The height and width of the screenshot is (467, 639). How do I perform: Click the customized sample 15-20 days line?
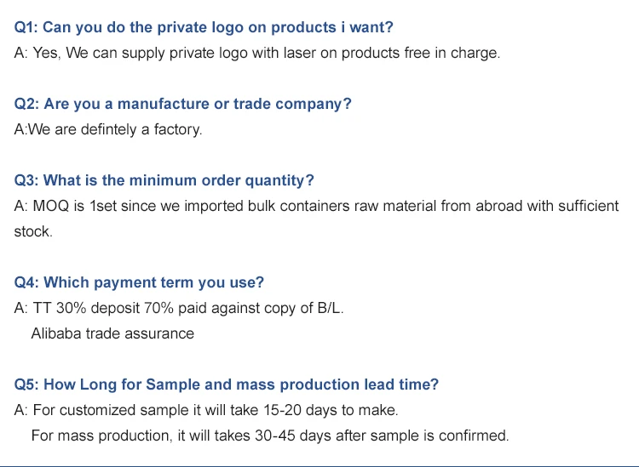[206, 410]
